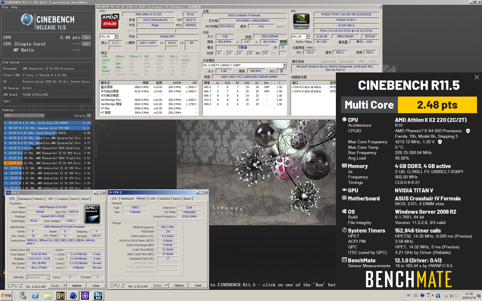Click the Memory module icon in BenchMate panel
The height and width of the screenshot is (301, 482).
pos(344,166)
